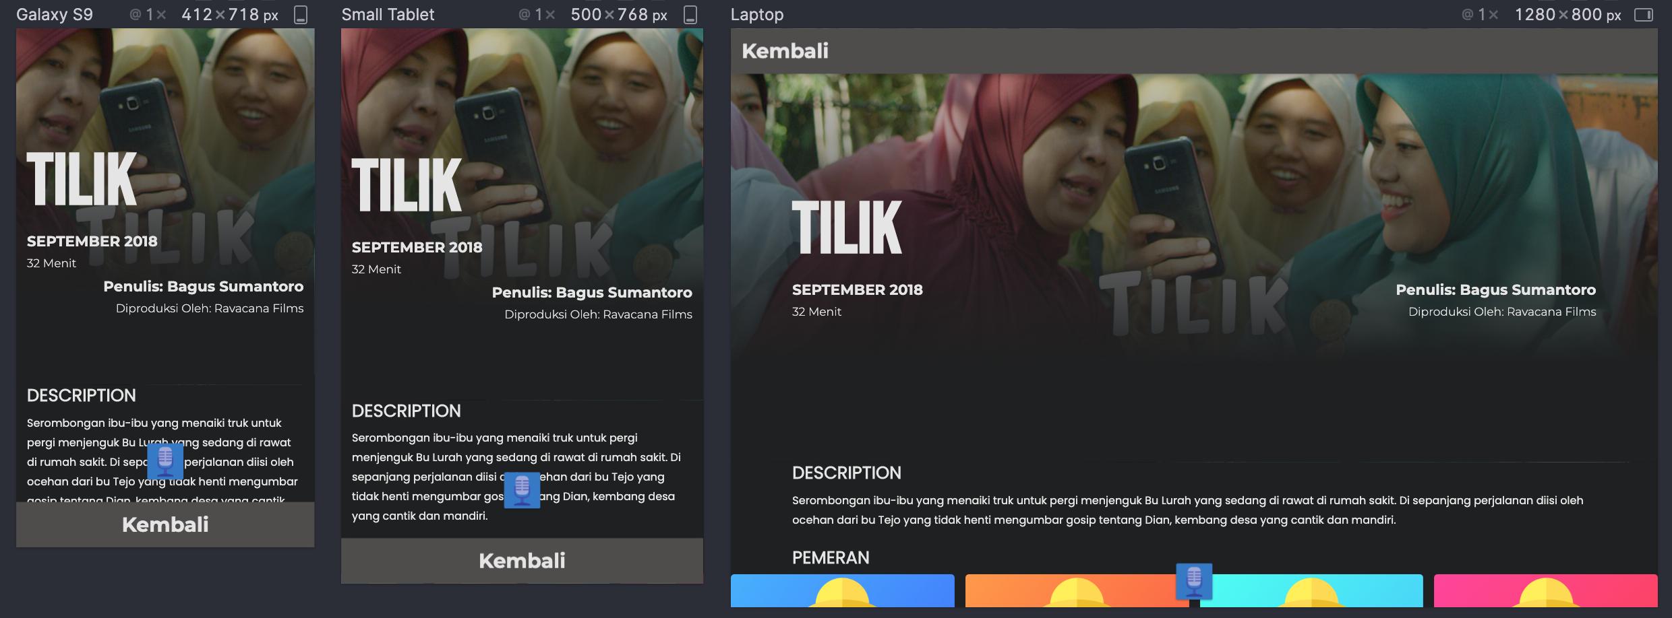This screenshot has width=1672, height=618.
Task: Click the microphone icon in Small Tablet view
Action: coord(522,490)
